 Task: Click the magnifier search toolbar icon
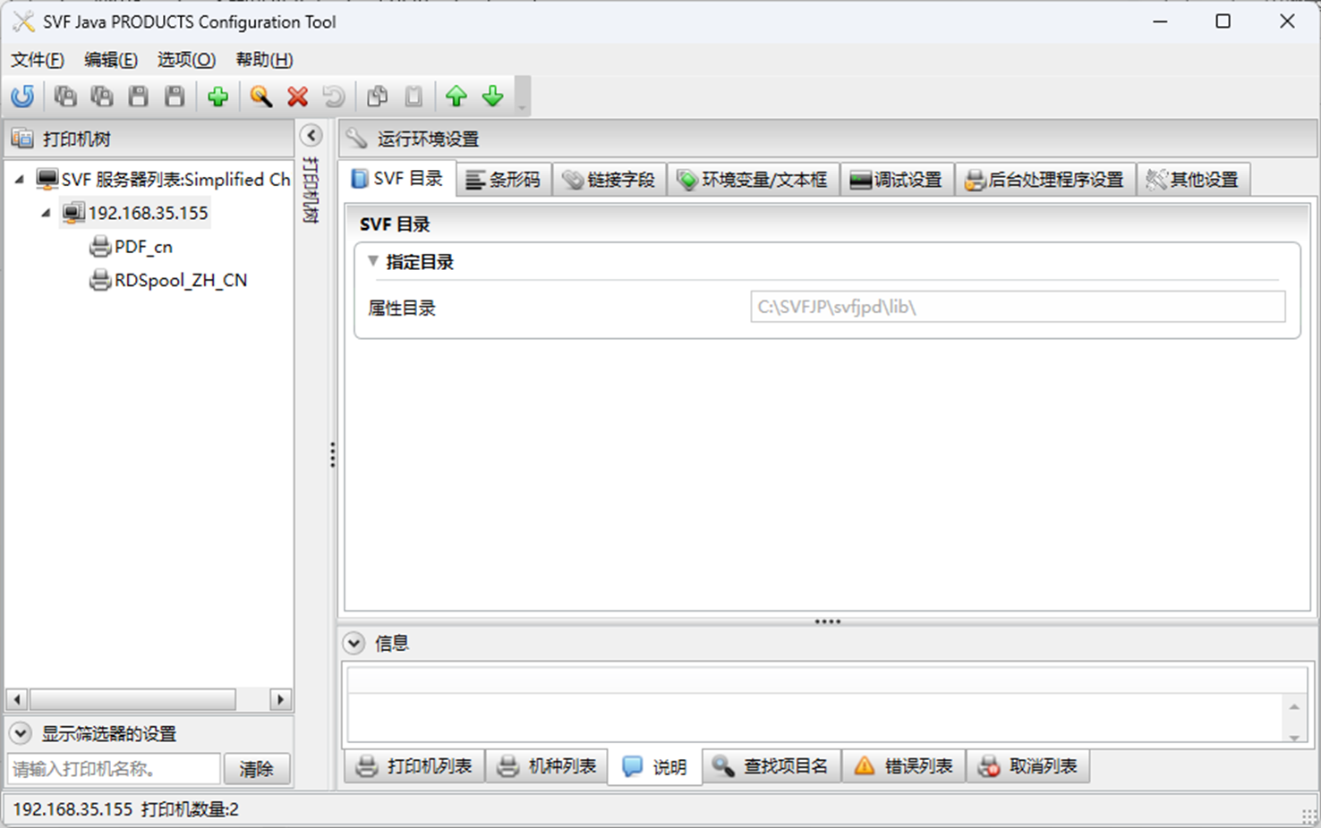pyautogui.click(x=260, y=97)
